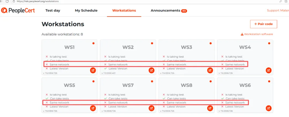
Task: Open the Test day tab
Action: (53, 11)
